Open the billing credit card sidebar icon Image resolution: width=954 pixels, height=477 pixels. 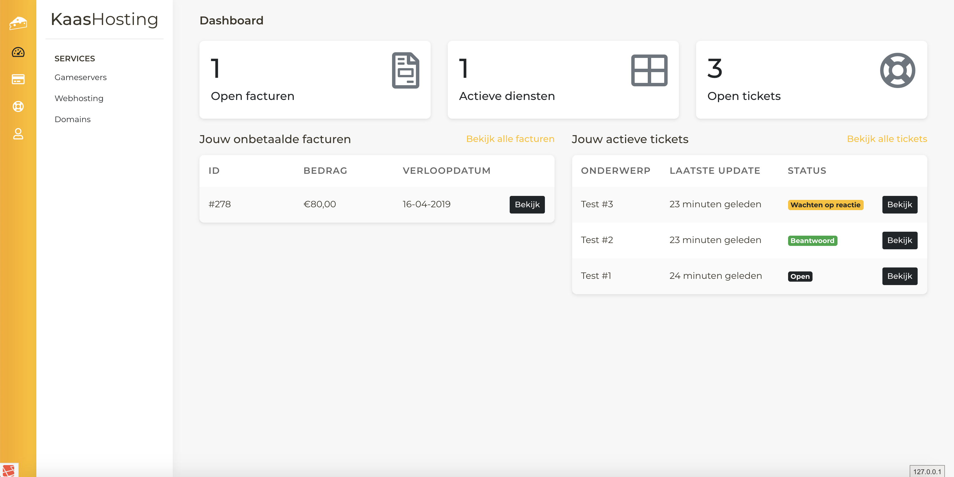(18, 79)
